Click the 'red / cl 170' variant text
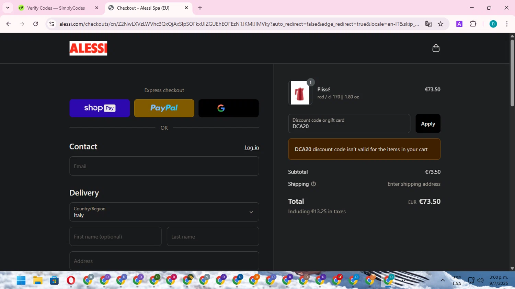This screenshot has height=289, width=515. (x=338, y=97)
